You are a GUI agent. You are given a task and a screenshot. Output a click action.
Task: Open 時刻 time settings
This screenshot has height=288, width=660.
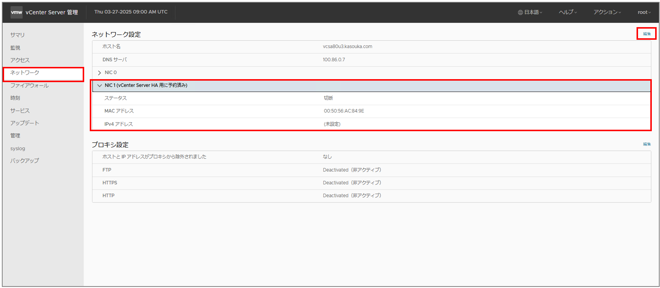[15, 98]
